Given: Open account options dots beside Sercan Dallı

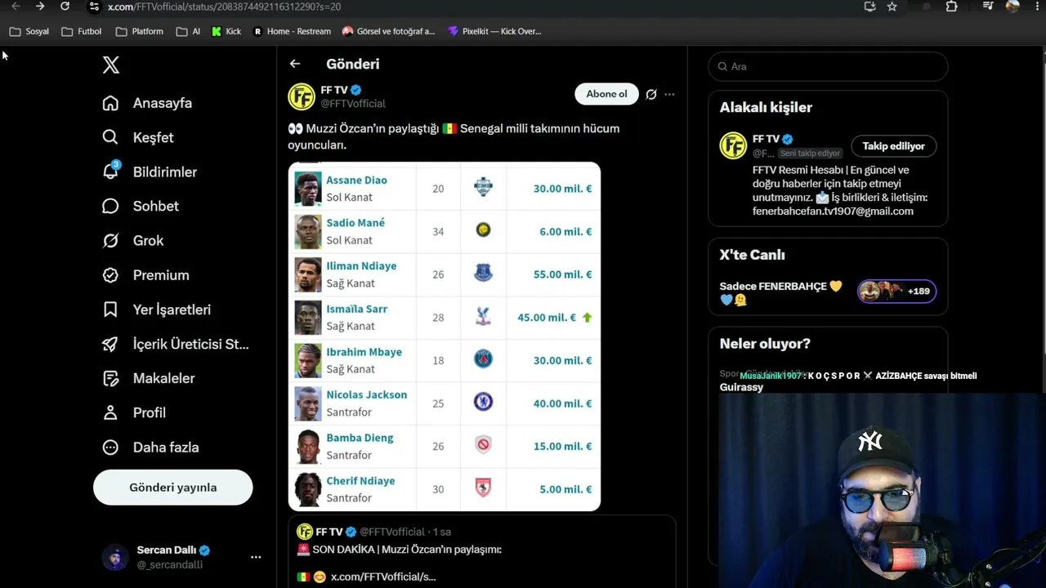Looking at the screenshot, I should (256, 557).
